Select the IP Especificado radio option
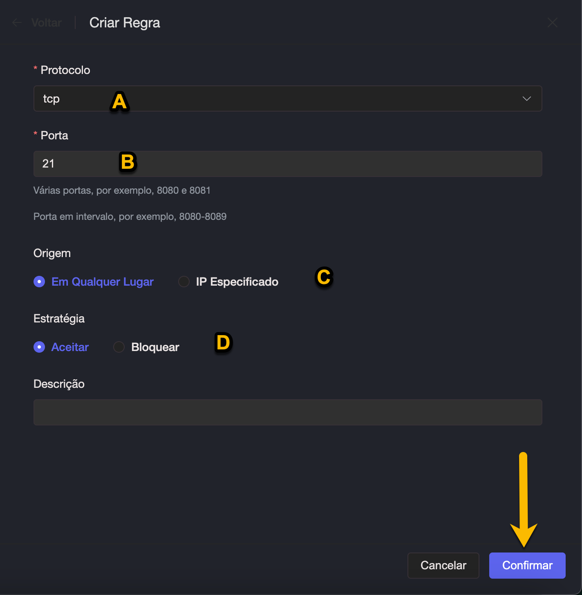Viewport: 582px width, 595px height. click(x=184, y=282)
